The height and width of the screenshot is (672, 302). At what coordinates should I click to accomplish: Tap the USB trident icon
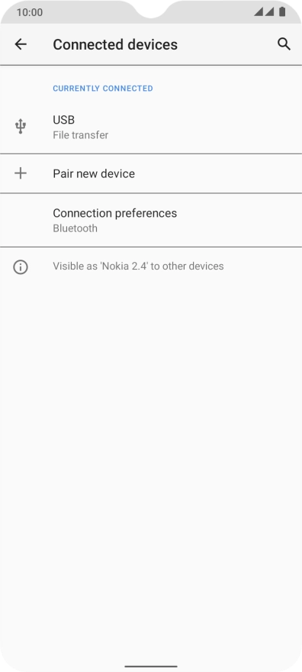tap(20, 127)
